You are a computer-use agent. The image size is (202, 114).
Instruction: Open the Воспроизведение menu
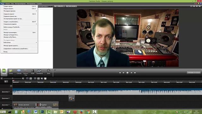coord(20,4)
